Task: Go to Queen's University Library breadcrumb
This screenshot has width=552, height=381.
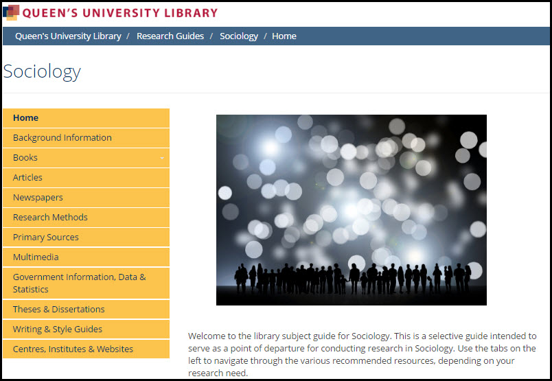Action: pyautogui.click(x=68, y=36)
